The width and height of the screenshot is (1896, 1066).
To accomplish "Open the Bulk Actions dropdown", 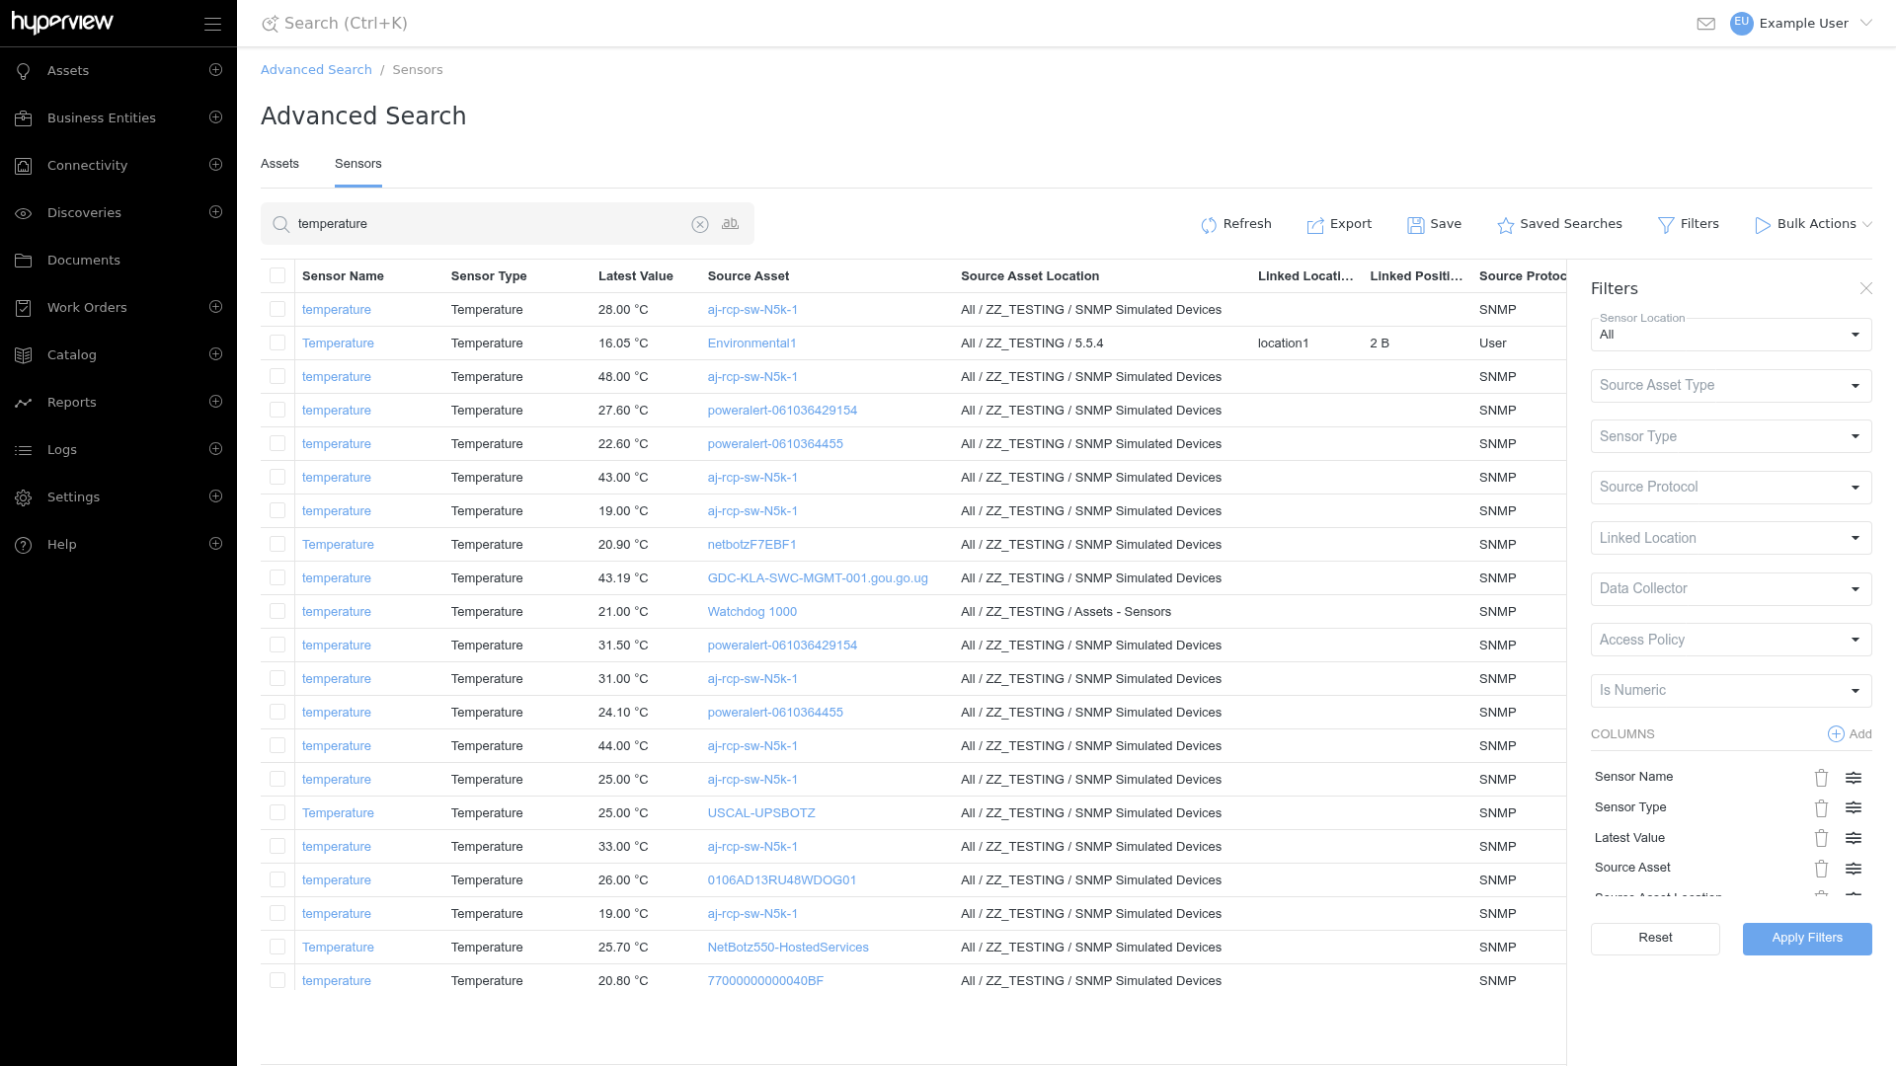I will [x=1813, y=224].
